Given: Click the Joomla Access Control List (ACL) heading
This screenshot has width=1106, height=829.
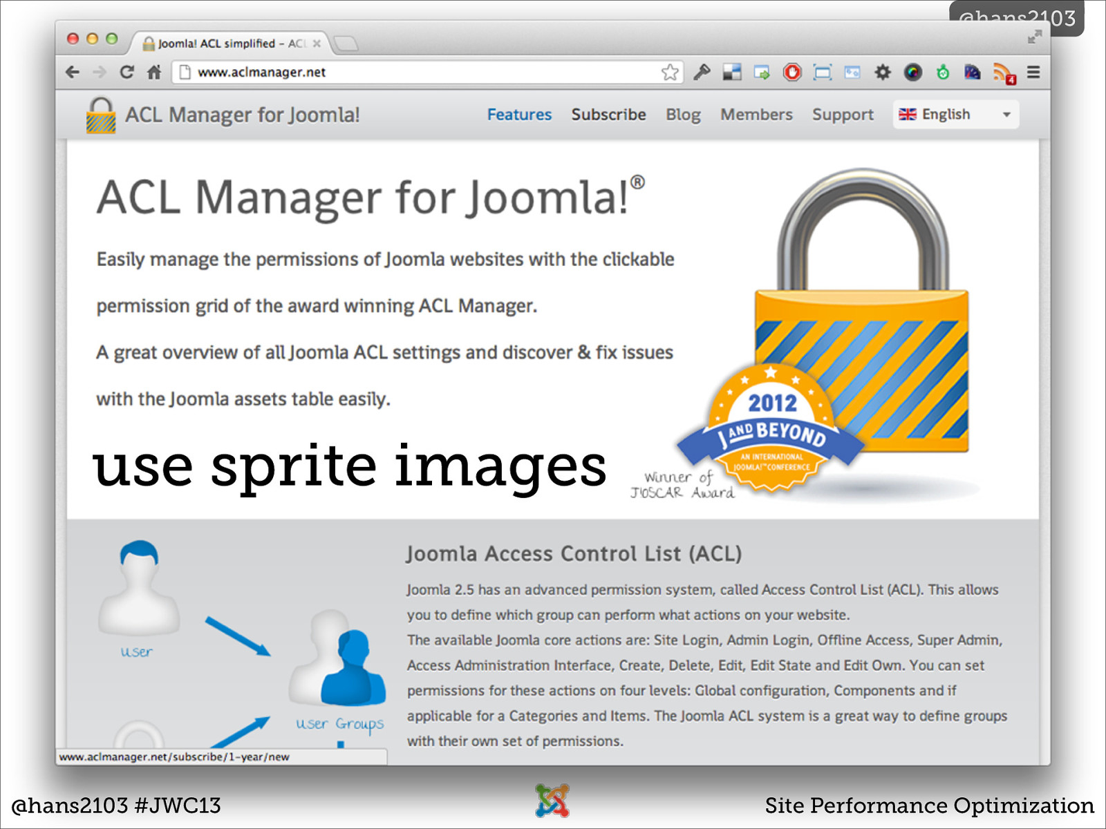Looking at the screenshot, I should point(574,553).
